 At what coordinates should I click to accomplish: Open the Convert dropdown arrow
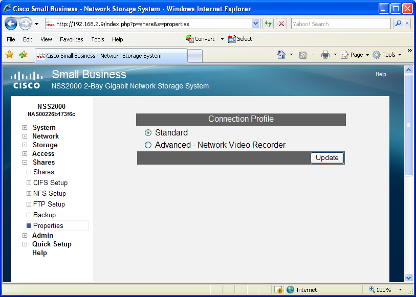click(x=222, y=39)
